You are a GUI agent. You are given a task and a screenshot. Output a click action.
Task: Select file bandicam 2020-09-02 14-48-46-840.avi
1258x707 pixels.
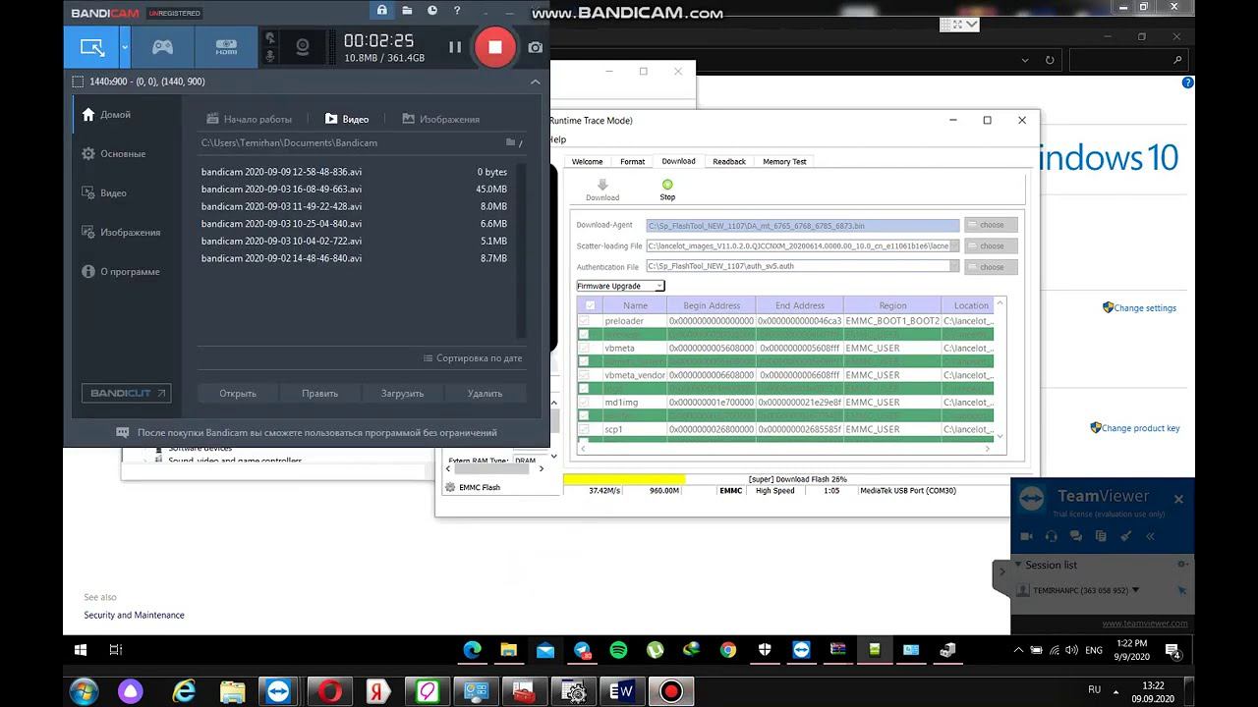[x=355, y=258]
